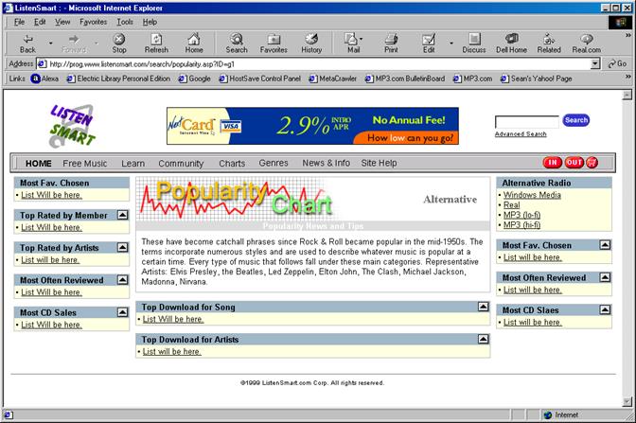Click the Windows Media radio link
The width and height of the screenshot is (636, 423).
(x=532, y=195)
